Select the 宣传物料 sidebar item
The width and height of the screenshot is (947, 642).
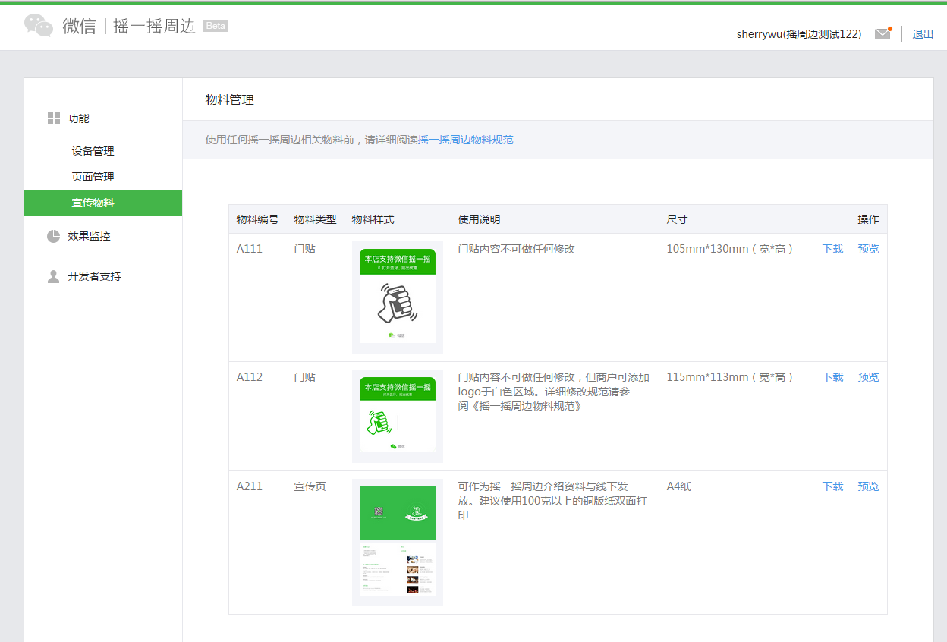pyautogui.click(x=103, y=203)
